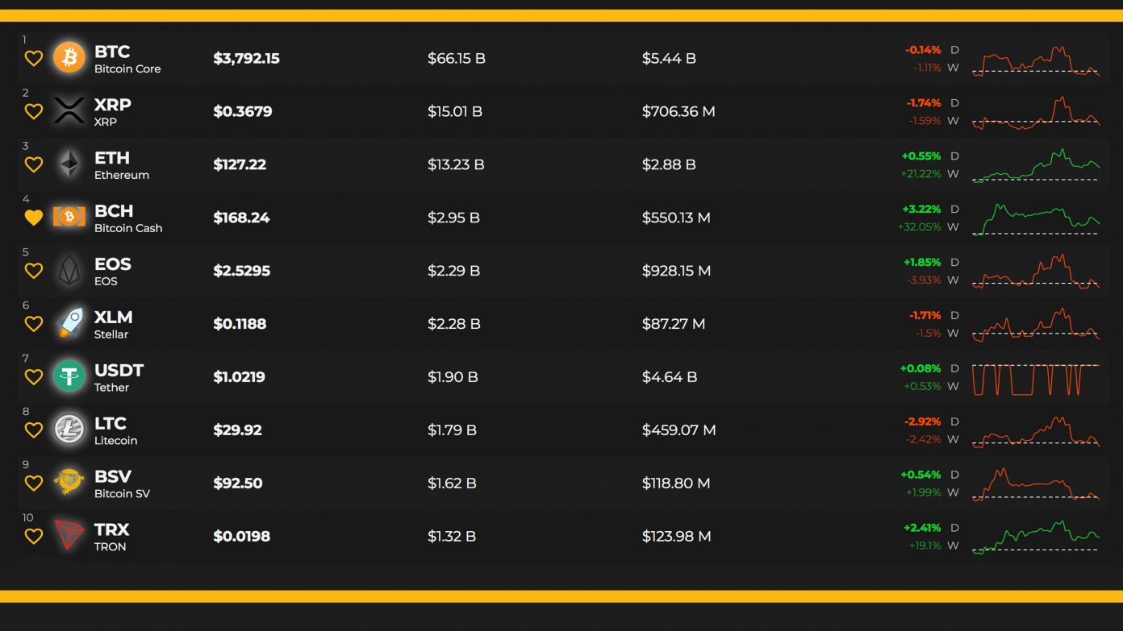Click the Ethereum diamond logo
The image size is (1123, 631).
pyautogui.click(x=69, y=164)
